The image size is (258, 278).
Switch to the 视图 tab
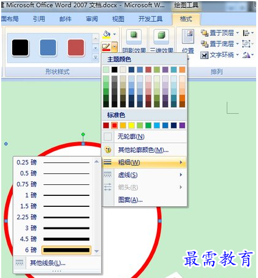tap(118, 19)
